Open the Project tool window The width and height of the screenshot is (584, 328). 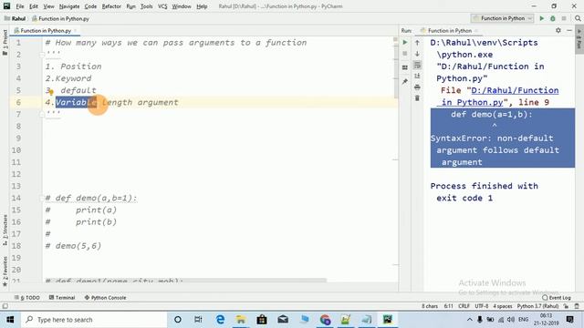[5, 43]
